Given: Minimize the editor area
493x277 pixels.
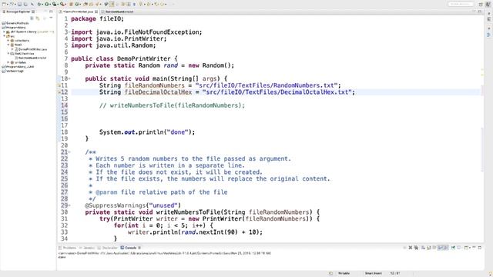Looking at the screenshot, I should point(474,12).
